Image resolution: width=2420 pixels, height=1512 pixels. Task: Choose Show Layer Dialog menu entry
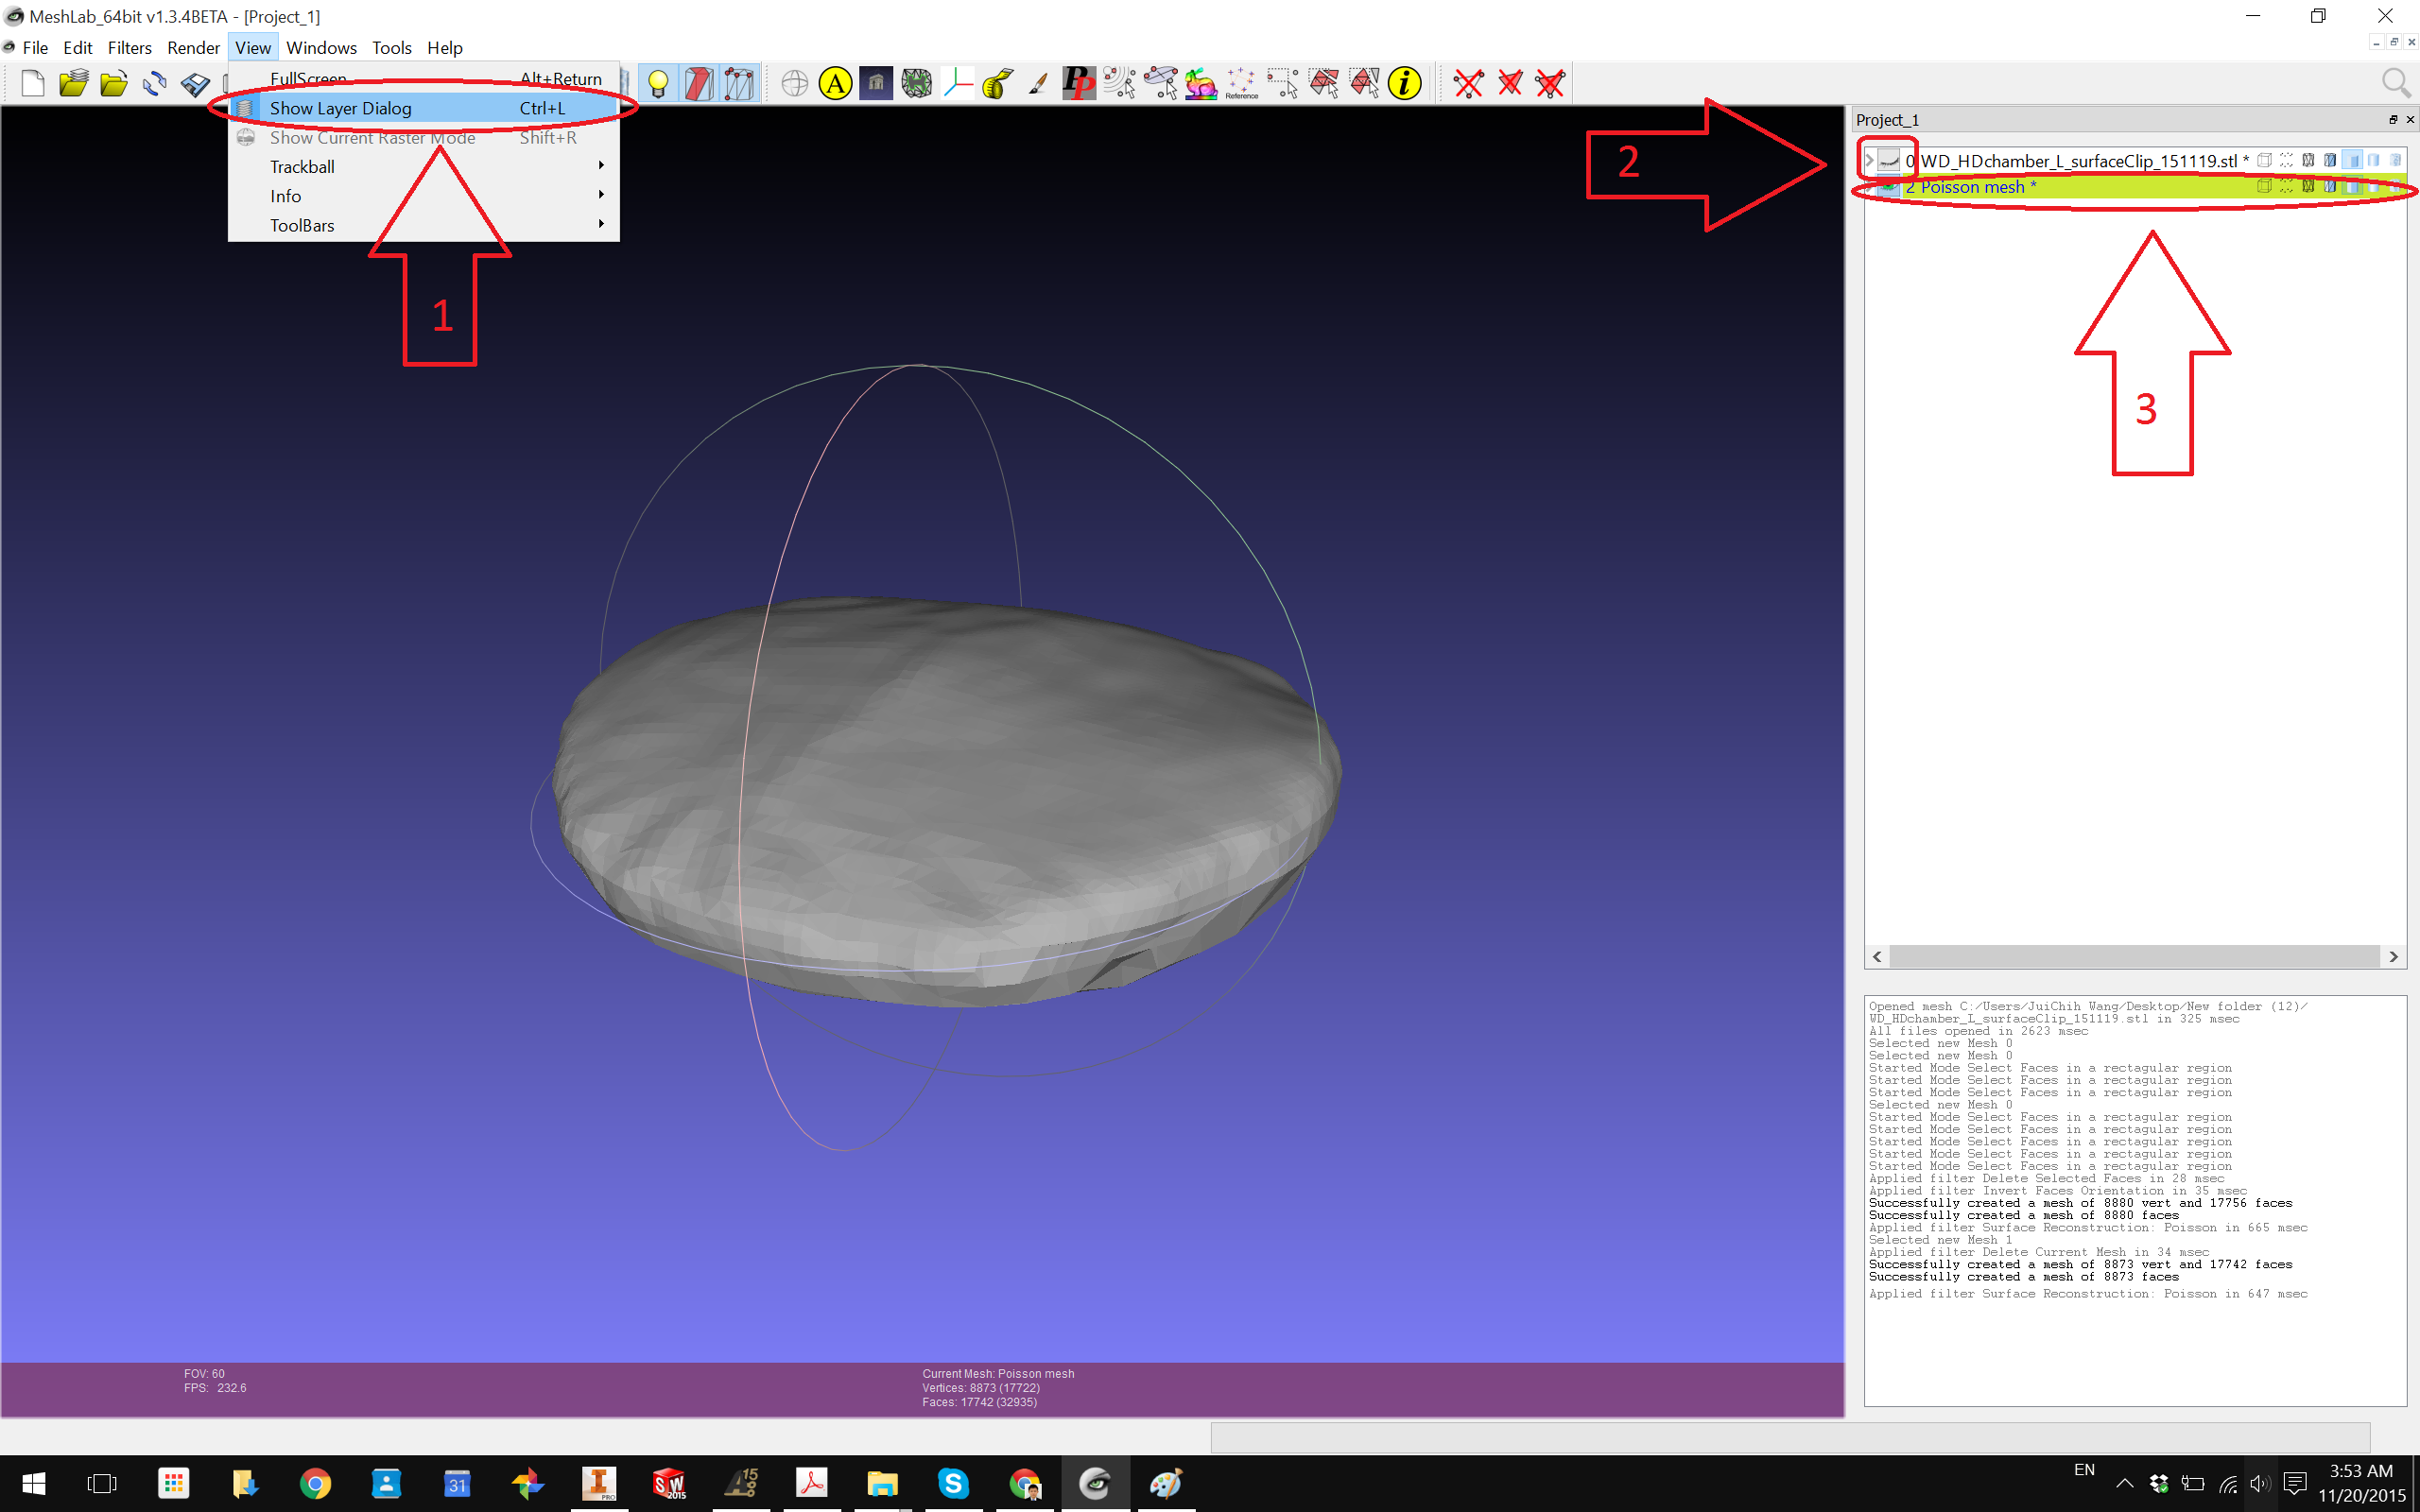click(424, 108)
